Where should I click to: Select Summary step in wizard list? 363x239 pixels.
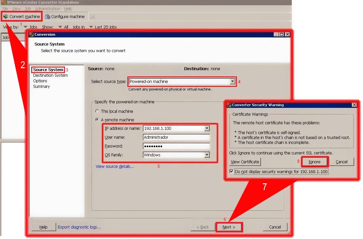[x=41, y=87]
